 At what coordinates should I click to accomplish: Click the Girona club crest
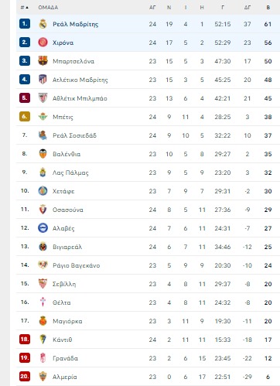click(x=43, y=43)
